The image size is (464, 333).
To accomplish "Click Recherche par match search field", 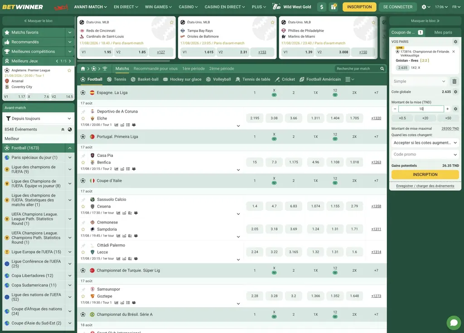I will tap(357, 69).
